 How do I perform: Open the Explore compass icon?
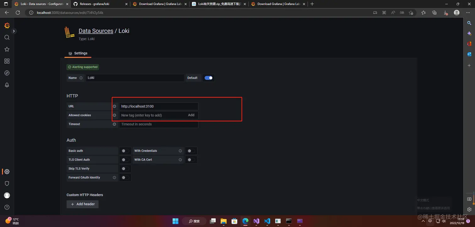tap(7, 73)
